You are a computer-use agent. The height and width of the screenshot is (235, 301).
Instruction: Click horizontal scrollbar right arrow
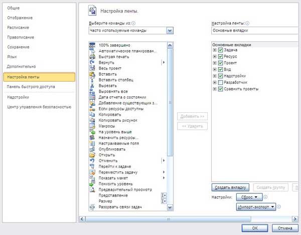(295, 219)
